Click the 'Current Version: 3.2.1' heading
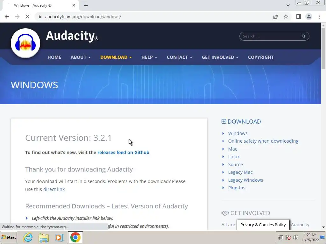Screen dimensions: 326x244 (68, 138)
